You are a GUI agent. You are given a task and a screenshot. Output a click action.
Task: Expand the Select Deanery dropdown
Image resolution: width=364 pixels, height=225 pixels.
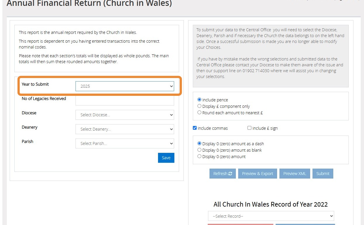pos(125,129)
